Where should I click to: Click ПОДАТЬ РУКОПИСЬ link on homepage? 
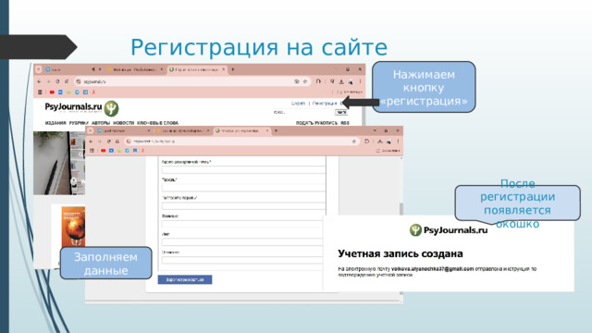(x=316, y=123)
